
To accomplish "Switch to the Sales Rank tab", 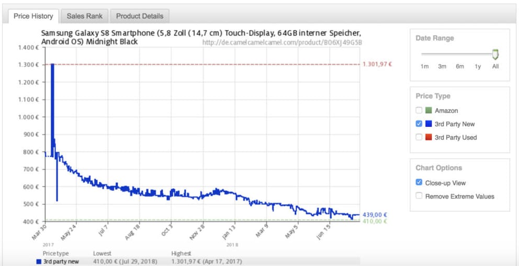I will [x=85, y=16].
